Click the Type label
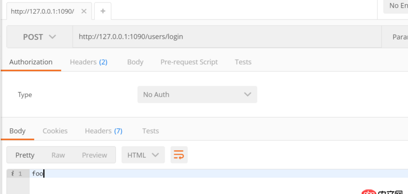408x194 pixels. pyautogui.click(x=24, y=95)
